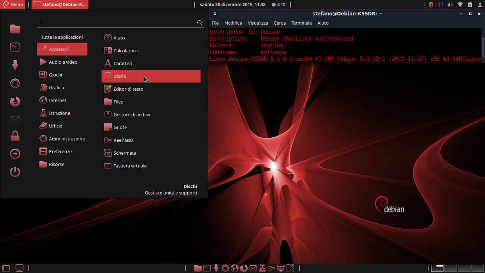
Task: Open settings gear in the menu sidebar
Action: pos(15,83)
